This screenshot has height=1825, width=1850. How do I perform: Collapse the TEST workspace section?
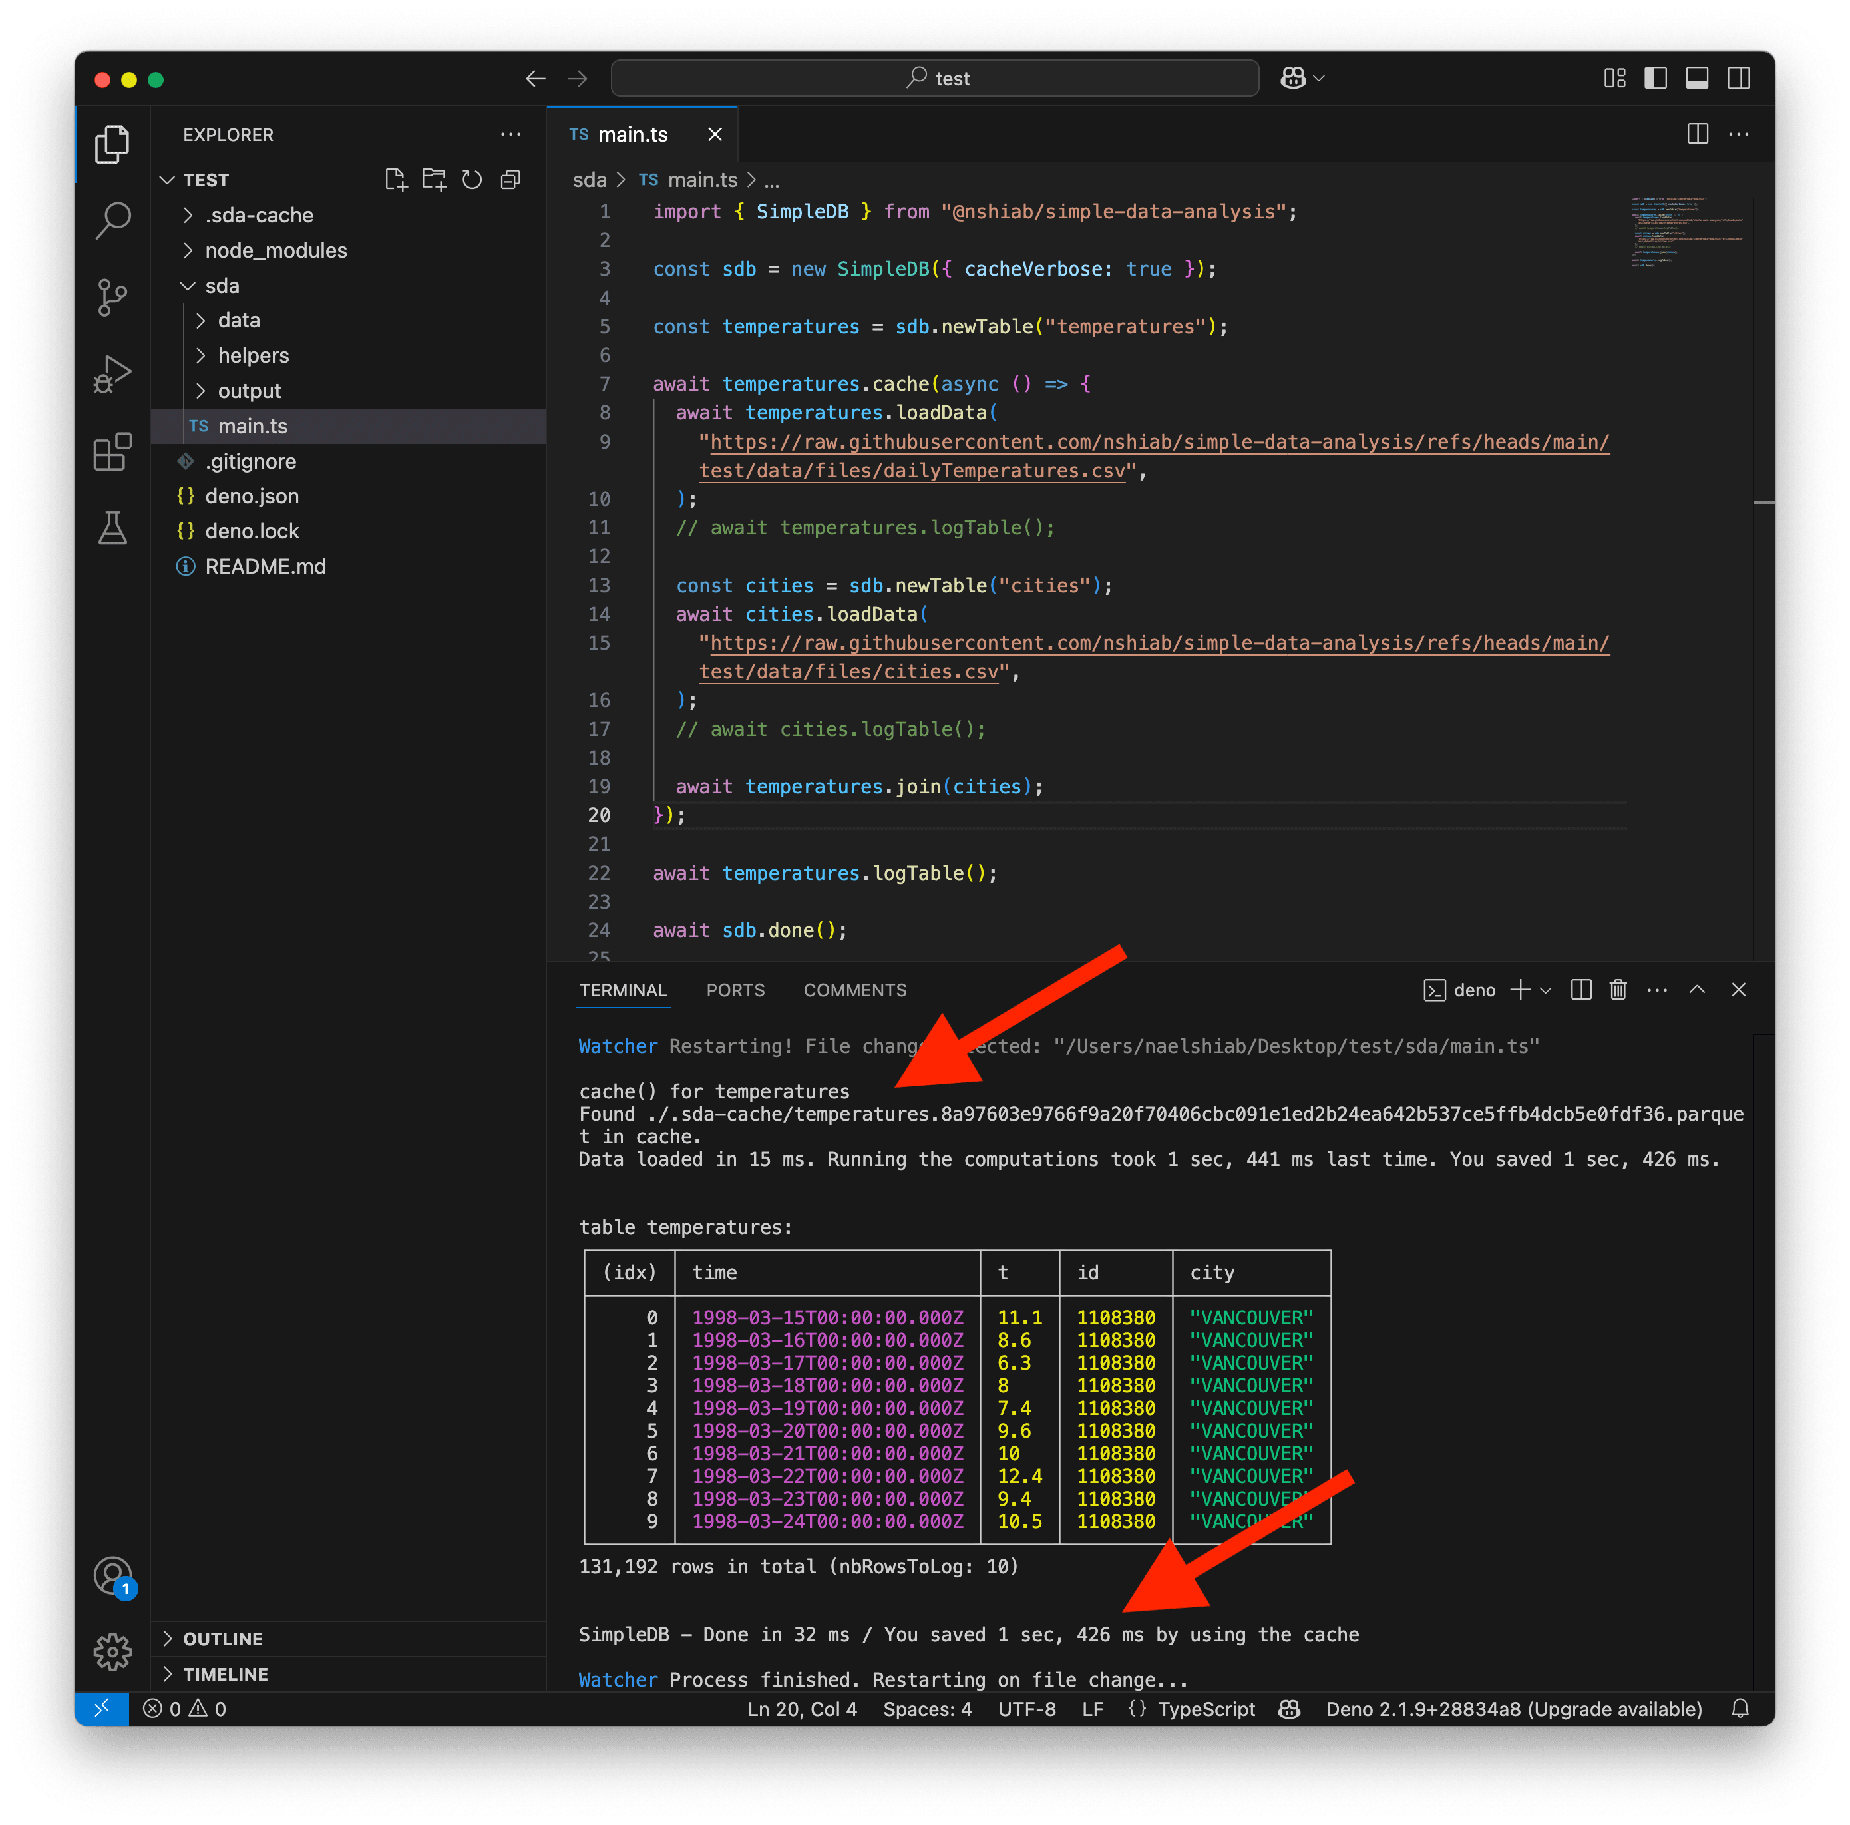click(x=205, y=180)
